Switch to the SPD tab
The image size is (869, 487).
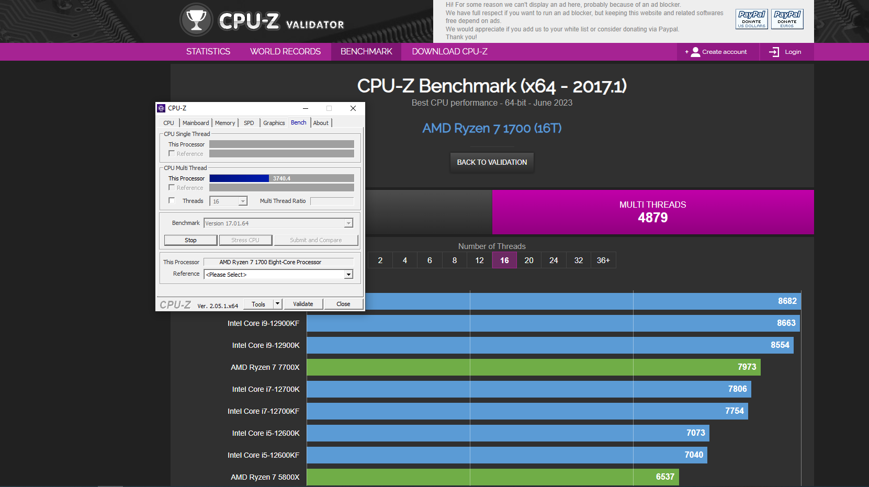coord(249,123)
